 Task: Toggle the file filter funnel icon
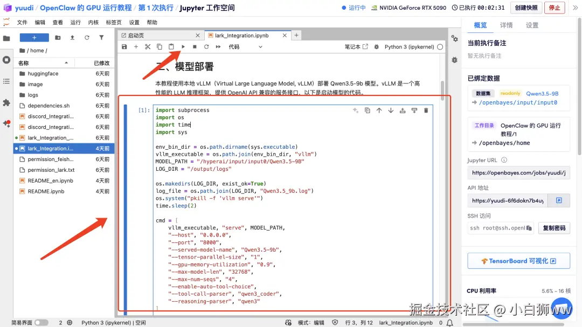coord(101,38)
